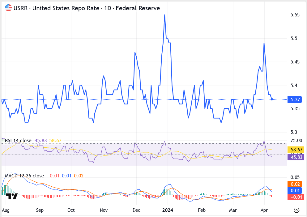The width and height of the screenshot is (307, 217).
Task: Click the yellow 58.67 RSI axis tag
Action: coord(296,150)
